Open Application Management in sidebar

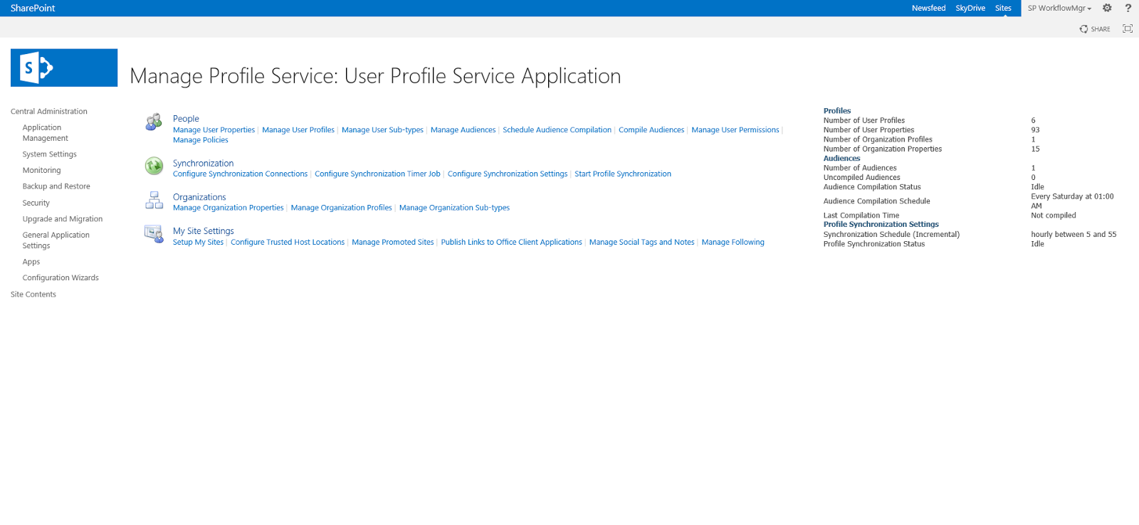[x=46, y=133]
